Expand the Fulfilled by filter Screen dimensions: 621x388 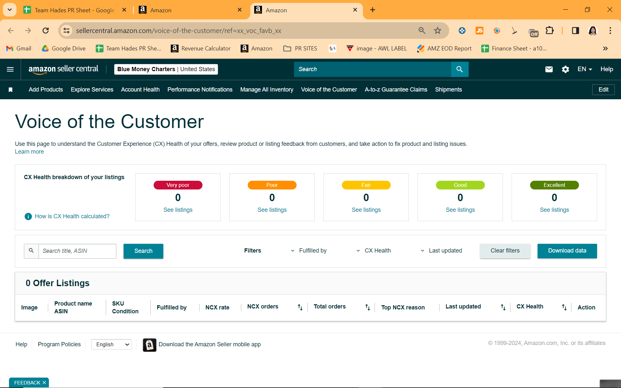coord(309,251)
